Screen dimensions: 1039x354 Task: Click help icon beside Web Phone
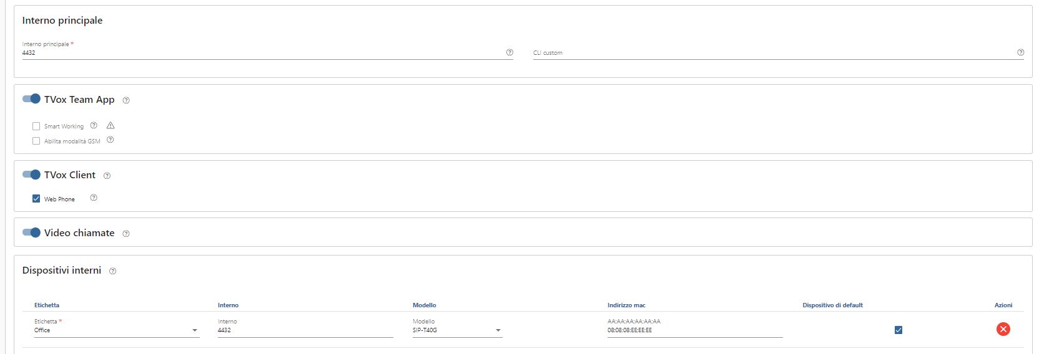click(94, 198)
